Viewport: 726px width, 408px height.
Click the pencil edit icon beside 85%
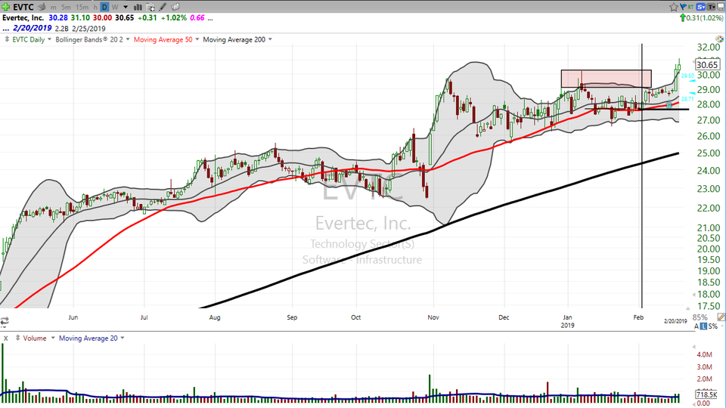pyautogui.click(x=721, y=317)
